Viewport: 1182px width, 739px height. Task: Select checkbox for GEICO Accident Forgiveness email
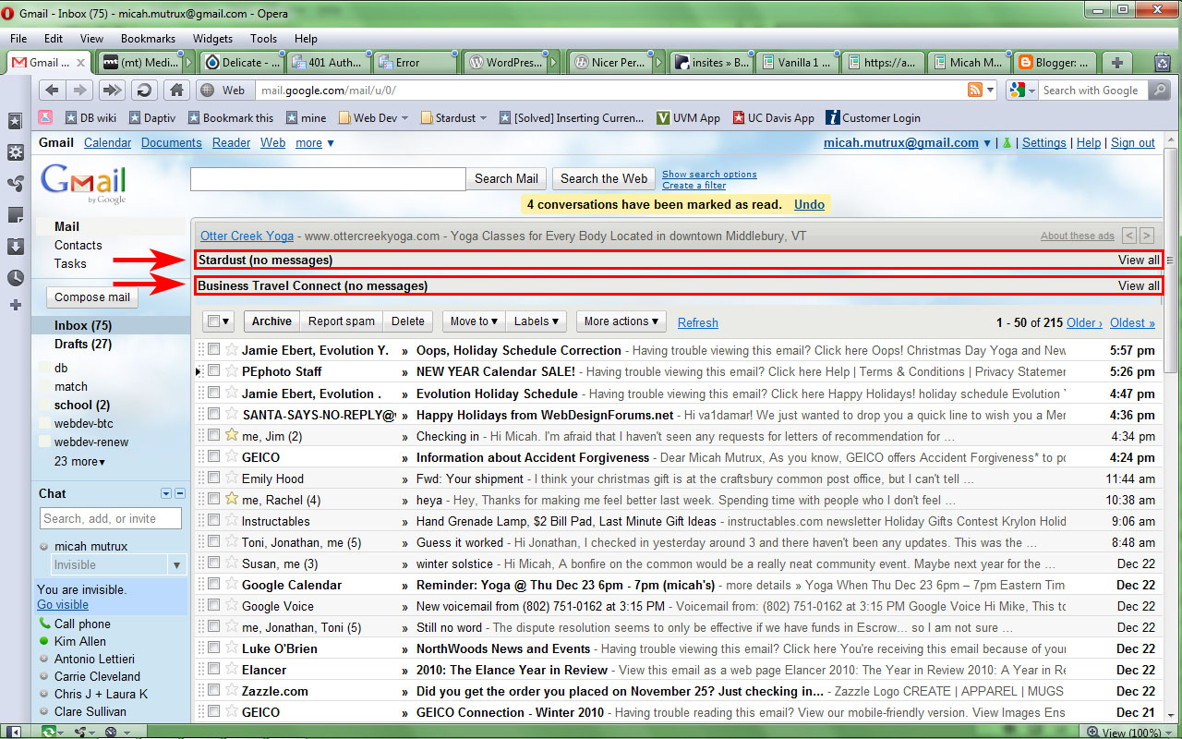point(213,456)
